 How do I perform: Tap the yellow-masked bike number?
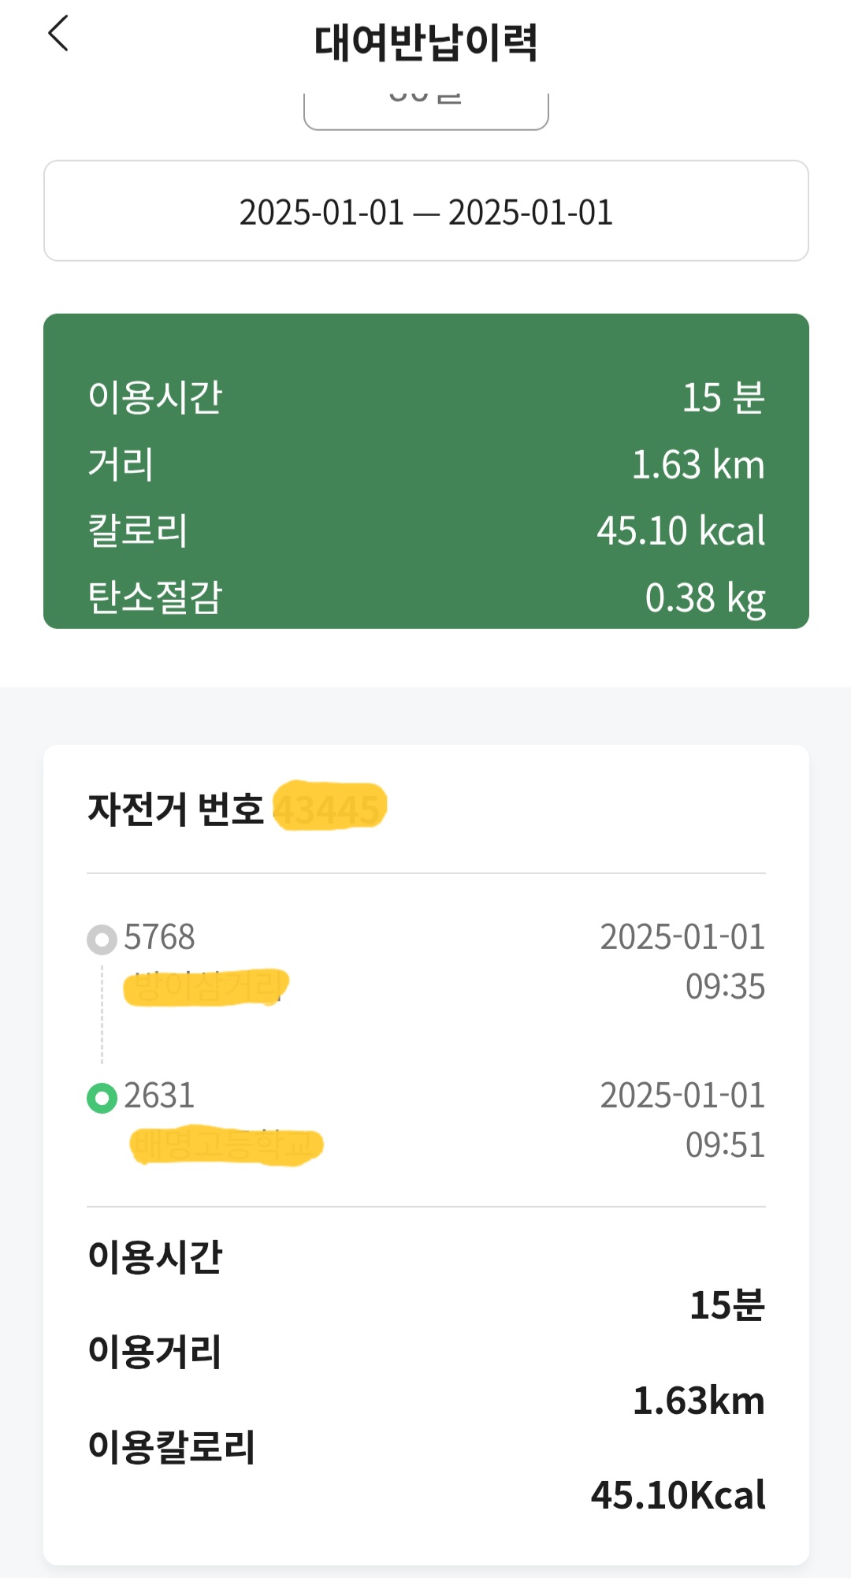point(329,807)
